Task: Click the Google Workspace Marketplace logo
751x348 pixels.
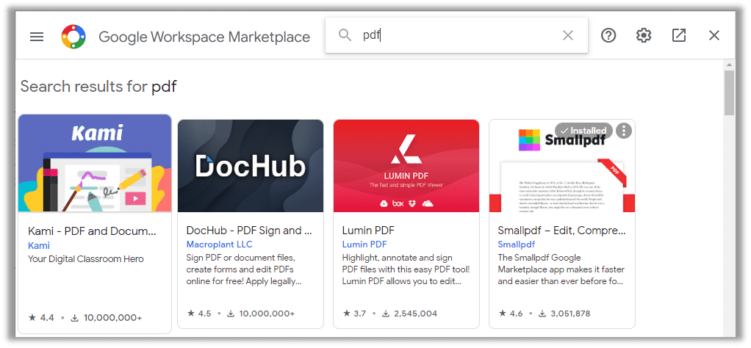Action: [x=73, y=37]
